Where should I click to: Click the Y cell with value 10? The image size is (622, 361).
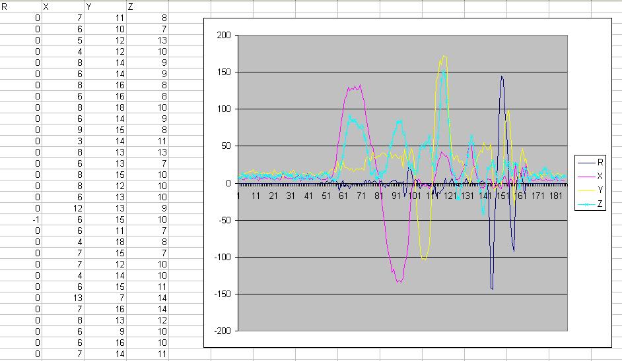click(x=105, y=29)
